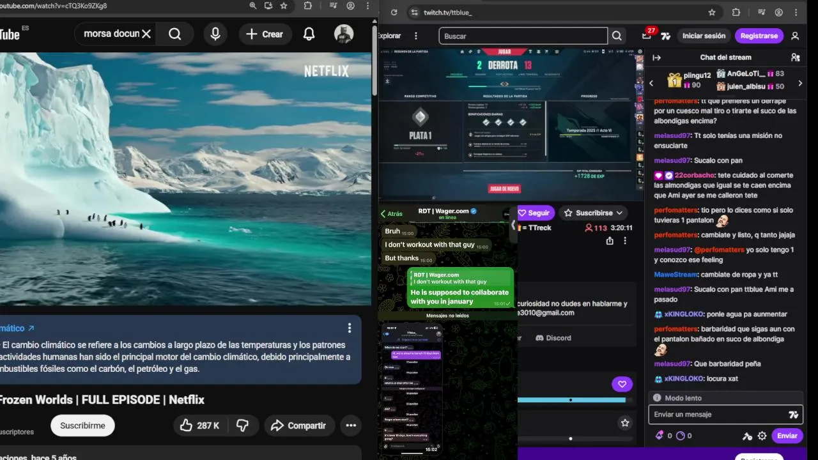Open 7TV emote picker in chat input

click(793, 415)
